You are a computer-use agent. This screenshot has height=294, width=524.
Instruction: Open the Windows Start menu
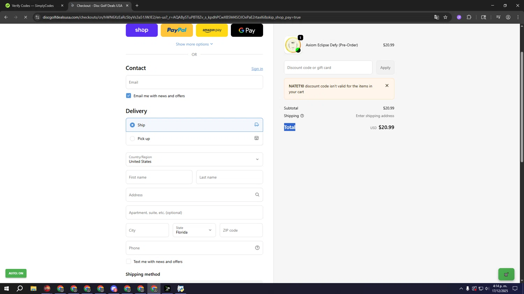(6, 288)
